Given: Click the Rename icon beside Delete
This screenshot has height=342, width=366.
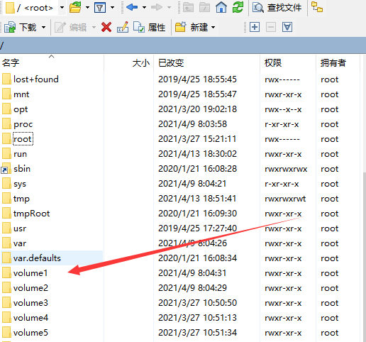Looking at the screenshot, I should tap(123, 27).
